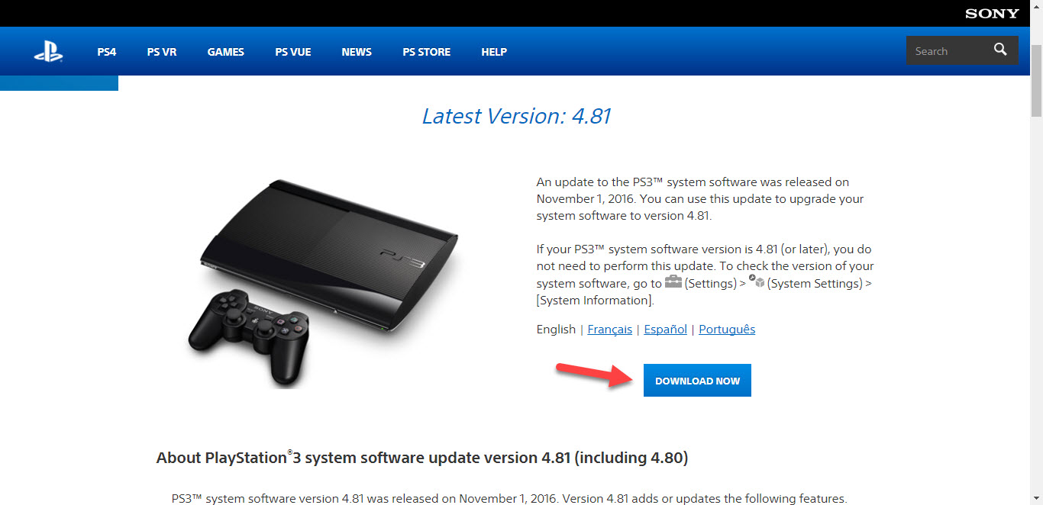Open the PS4 menu
This screenshot has height=505, width=1043.
[107, 52]
